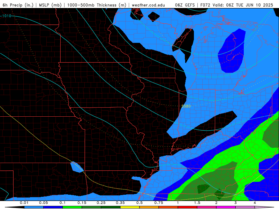Click the '0.75' color bar label

click(x=159, y=203)
